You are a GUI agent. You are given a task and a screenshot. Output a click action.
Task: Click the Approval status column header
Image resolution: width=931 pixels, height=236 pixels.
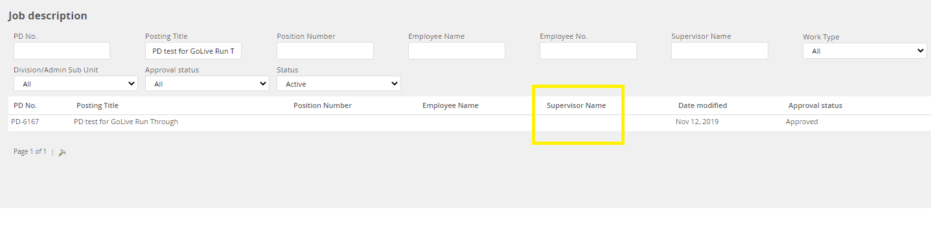(815, 105)
